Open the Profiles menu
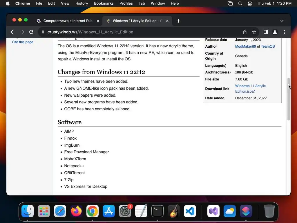This screenshot has height=223, width=297. [x=126, y=3]
